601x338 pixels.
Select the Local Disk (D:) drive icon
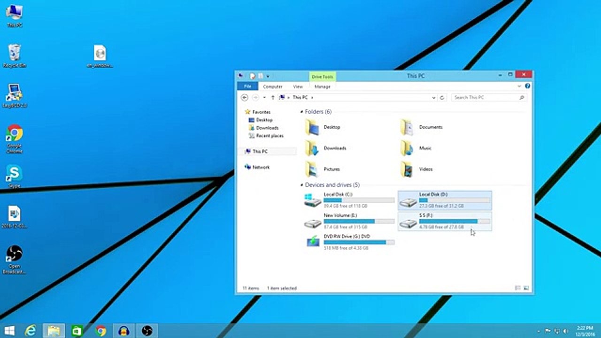click(408, 202)
